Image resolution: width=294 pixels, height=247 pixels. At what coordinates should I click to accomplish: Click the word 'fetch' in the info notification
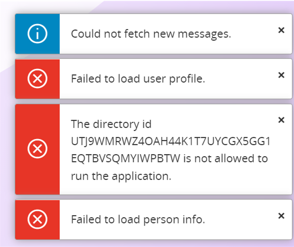coord(136,34)
